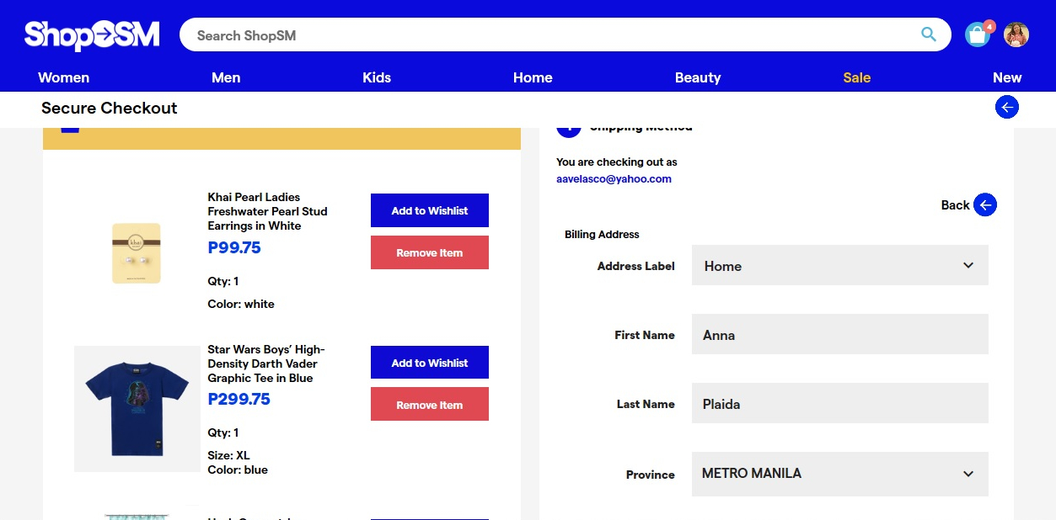The width and height of the screenshot is (1056, 520).
Task: Click the Secure Checkout heading
Action: [110, 108]
